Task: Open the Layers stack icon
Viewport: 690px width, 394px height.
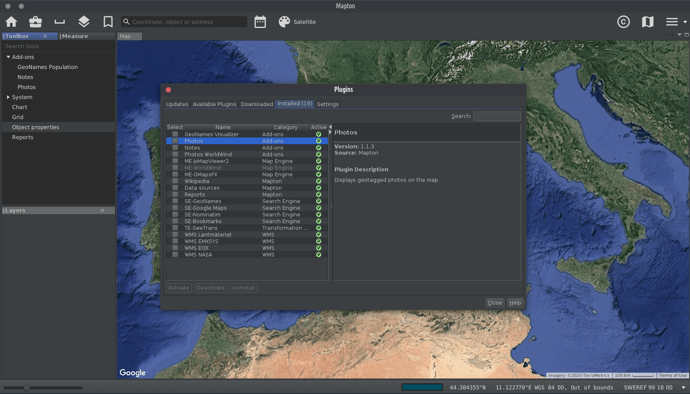Action: 84,22
